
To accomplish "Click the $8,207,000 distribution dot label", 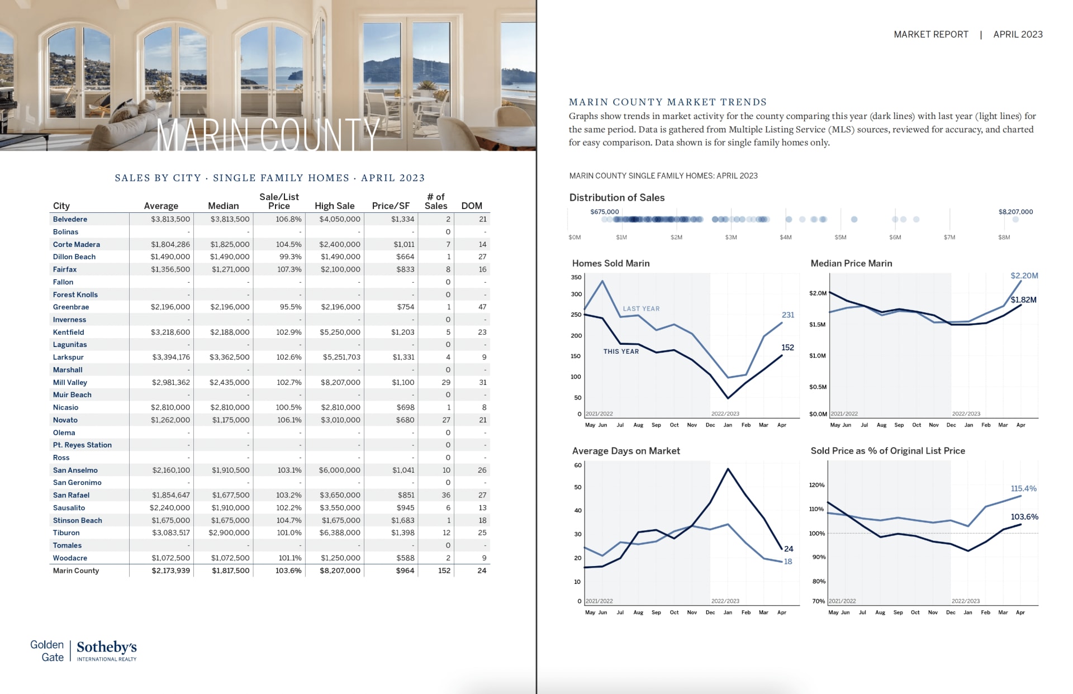I will click(x=1015, y=212).
